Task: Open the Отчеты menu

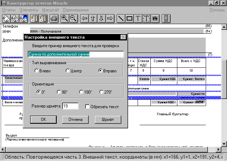Action: (x=9, y=10)
